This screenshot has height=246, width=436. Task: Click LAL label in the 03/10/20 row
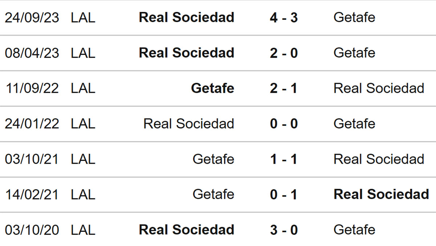tap(83, 230)
